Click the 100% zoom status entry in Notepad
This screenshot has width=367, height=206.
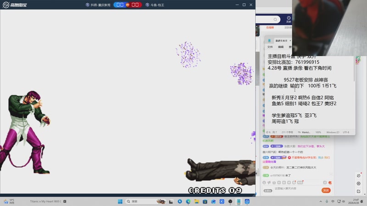click(318, 132)
